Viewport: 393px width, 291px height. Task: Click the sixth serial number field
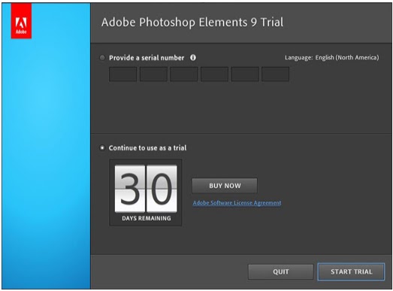pos(276,74)
